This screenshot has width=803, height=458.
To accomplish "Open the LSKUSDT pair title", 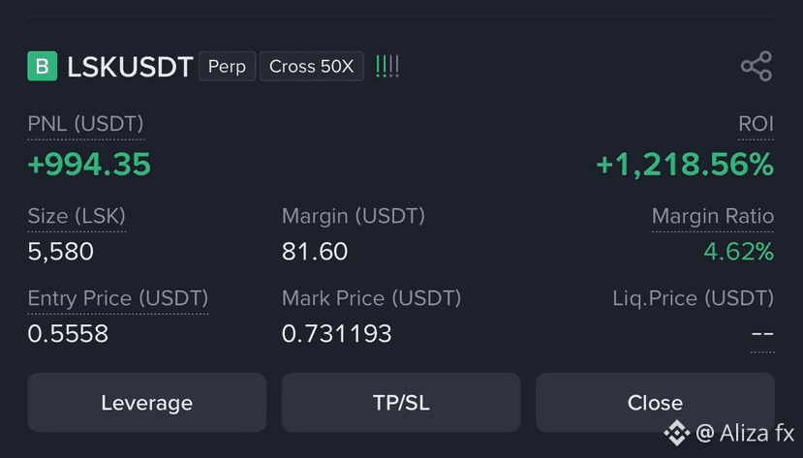I will pyautogui.click(x=130, y=67).
